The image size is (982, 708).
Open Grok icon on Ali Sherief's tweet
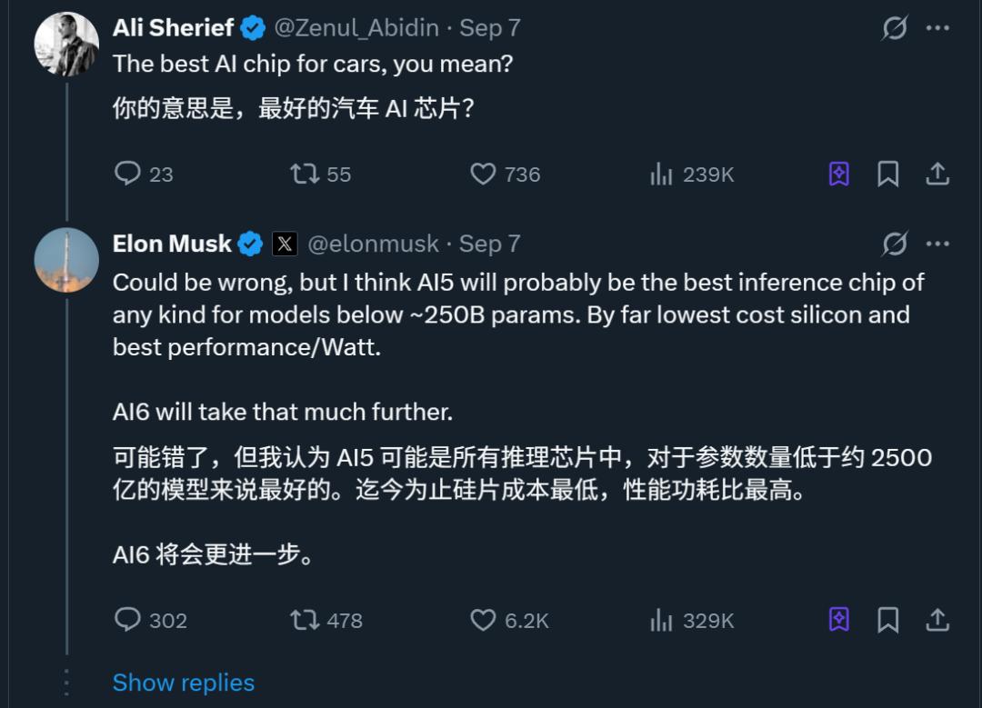(x=895, y=28)
